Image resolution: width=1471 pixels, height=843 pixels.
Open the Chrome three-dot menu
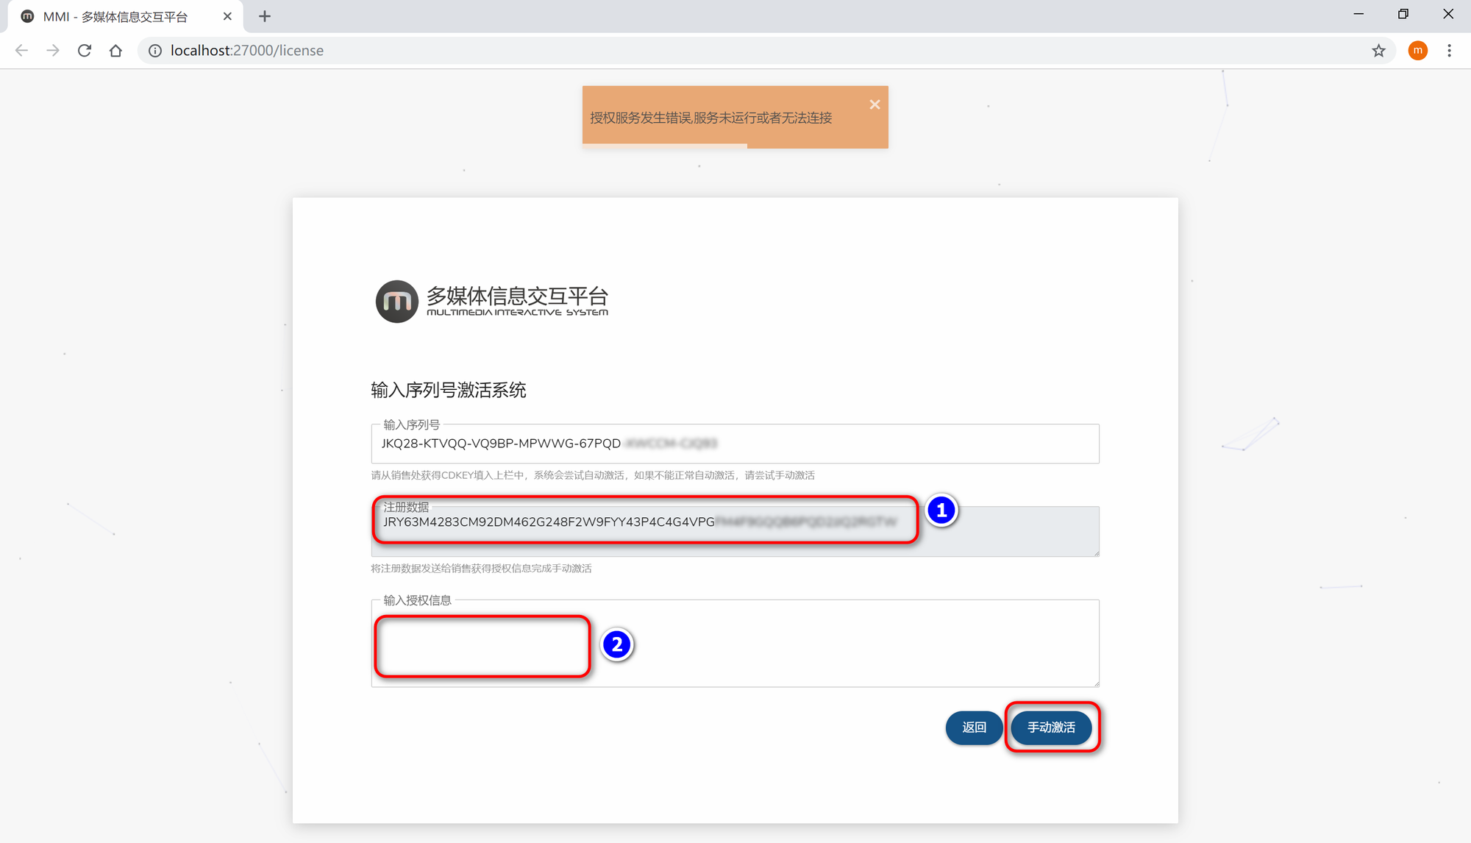pos(1449,51)
